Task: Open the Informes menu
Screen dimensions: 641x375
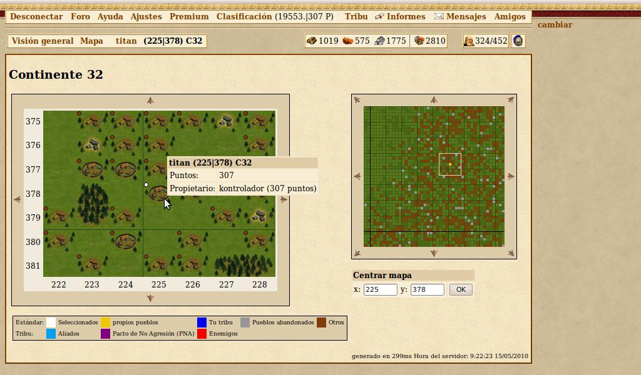Action: [x=400, y=17]
